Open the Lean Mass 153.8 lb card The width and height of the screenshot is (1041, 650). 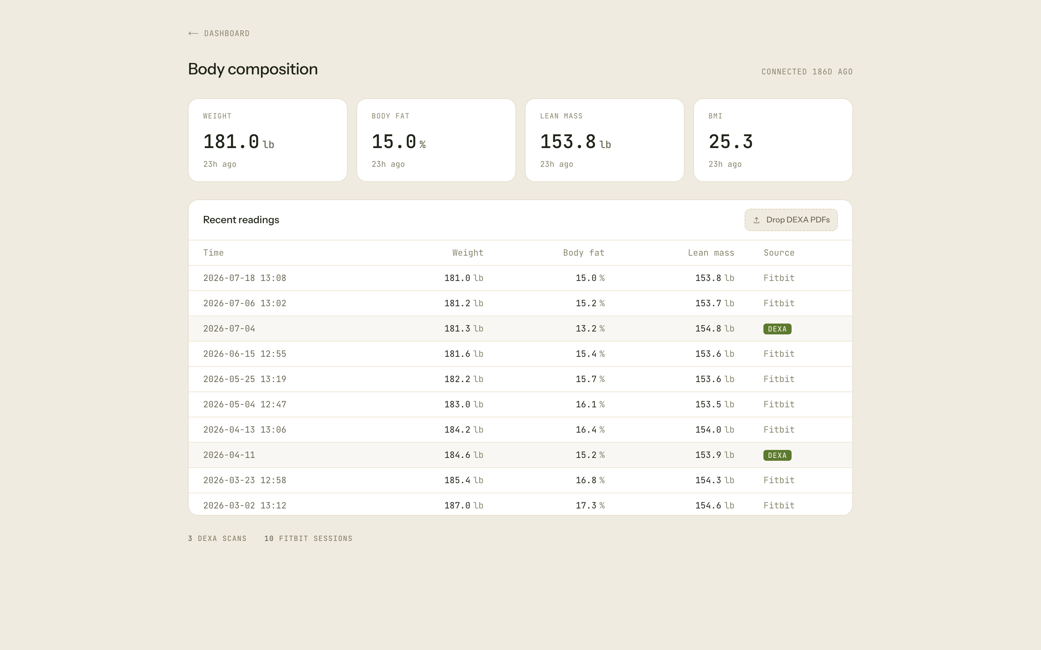tap(604, 140)
